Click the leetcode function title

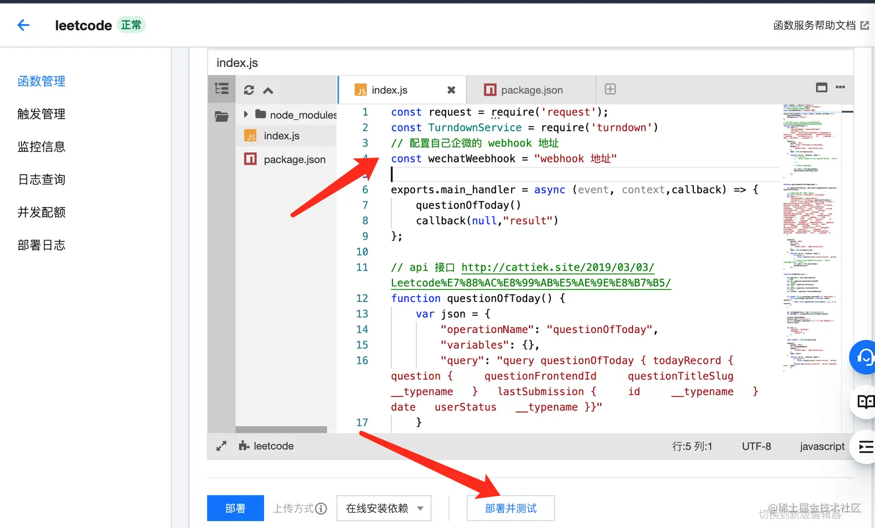pos(83,25)
